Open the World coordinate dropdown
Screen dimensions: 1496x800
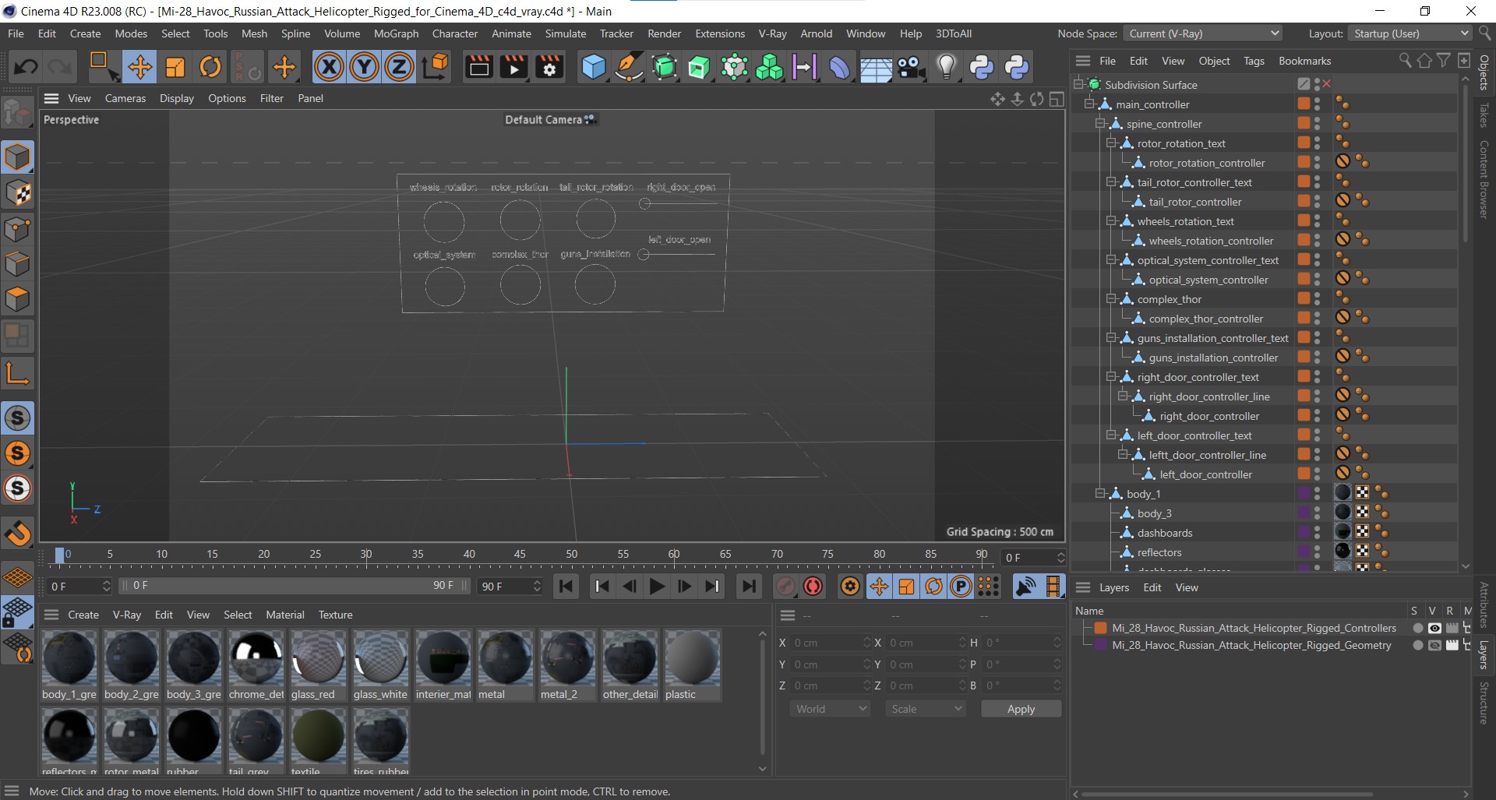(x=829, y=709)
